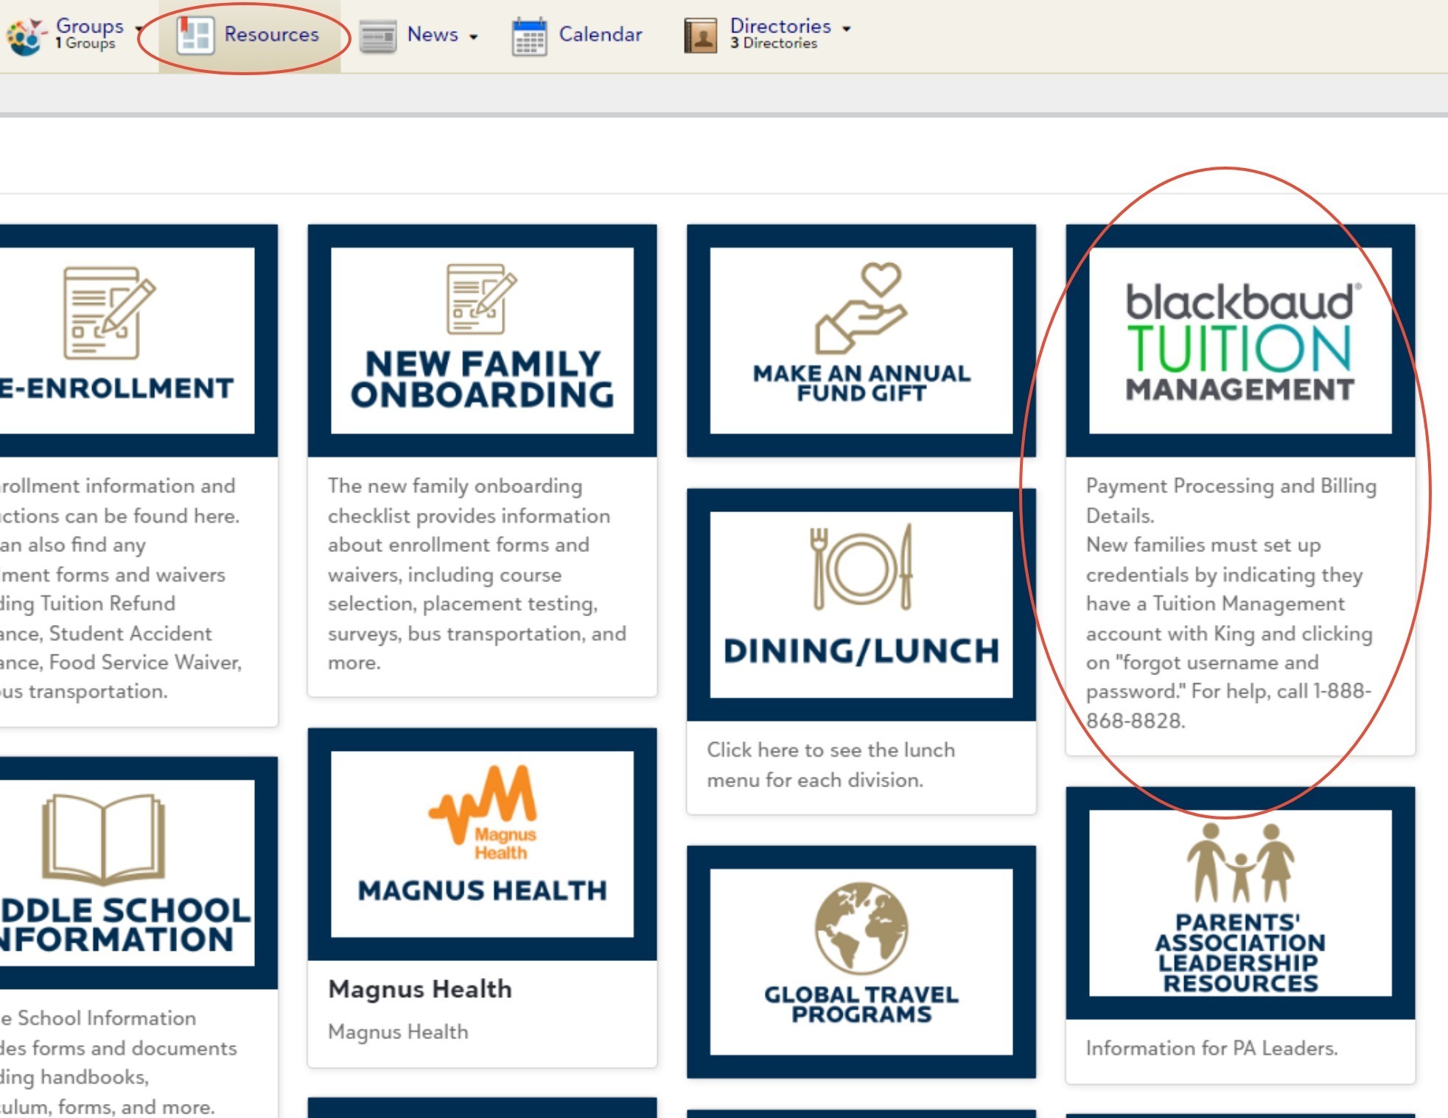Expand the News dropdown arrow
Image resolution: width=1448 pixels, height=1118 pixels.
click(473, 37)
